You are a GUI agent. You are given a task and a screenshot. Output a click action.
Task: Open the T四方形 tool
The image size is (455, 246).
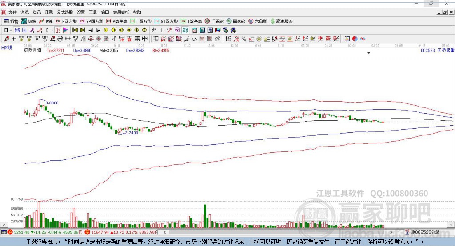click(141, 21)
